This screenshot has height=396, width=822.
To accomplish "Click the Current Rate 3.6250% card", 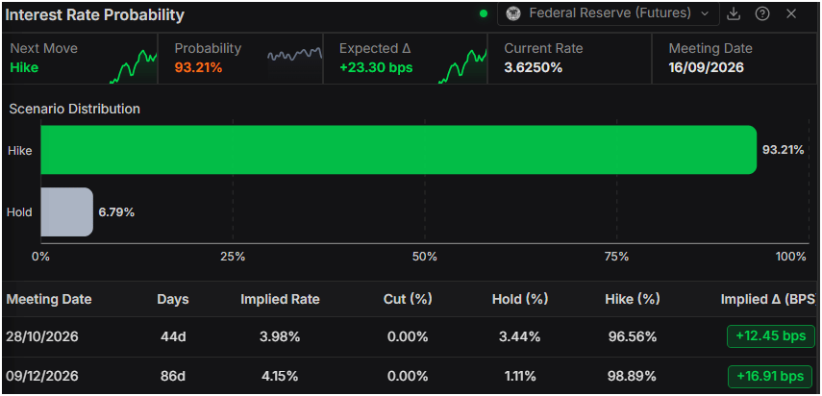I will (x=570, y=58).
